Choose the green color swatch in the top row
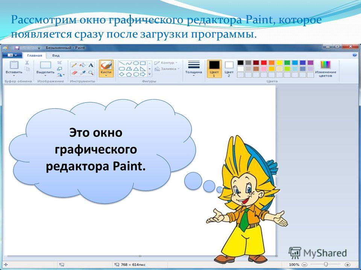The width and height of the screenshot is (361, 270). coord(287,63)
